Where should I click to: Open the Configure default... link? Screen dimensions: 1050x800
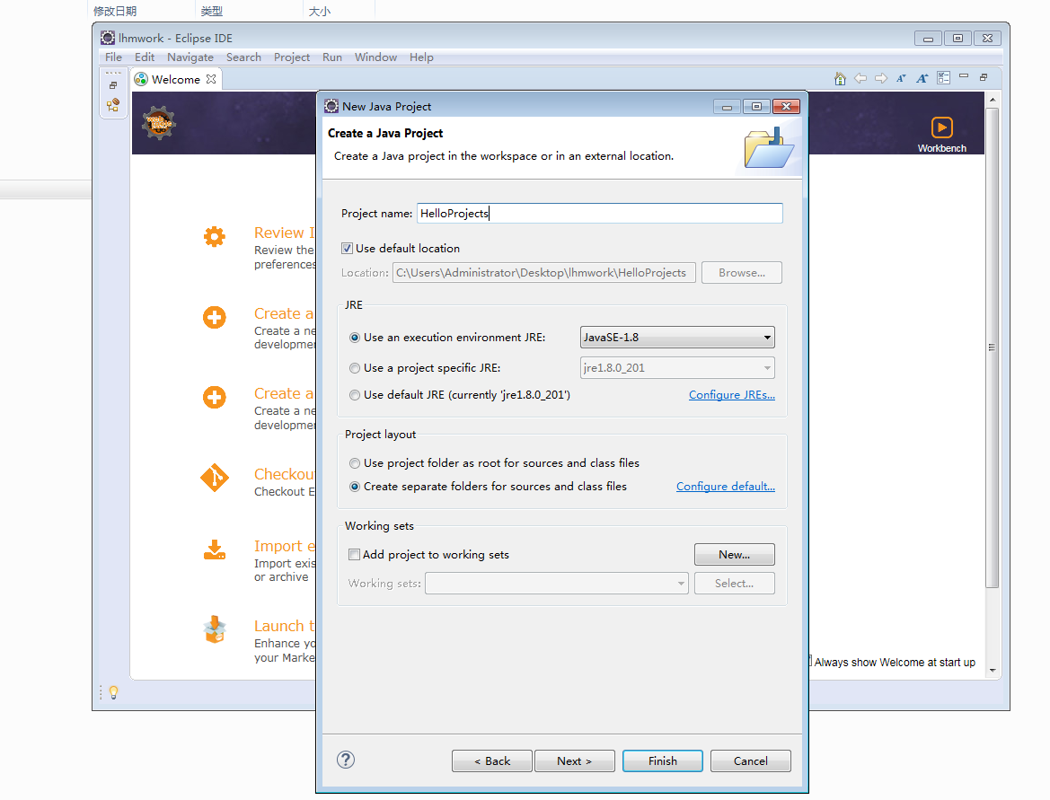[x=725, y=487]
